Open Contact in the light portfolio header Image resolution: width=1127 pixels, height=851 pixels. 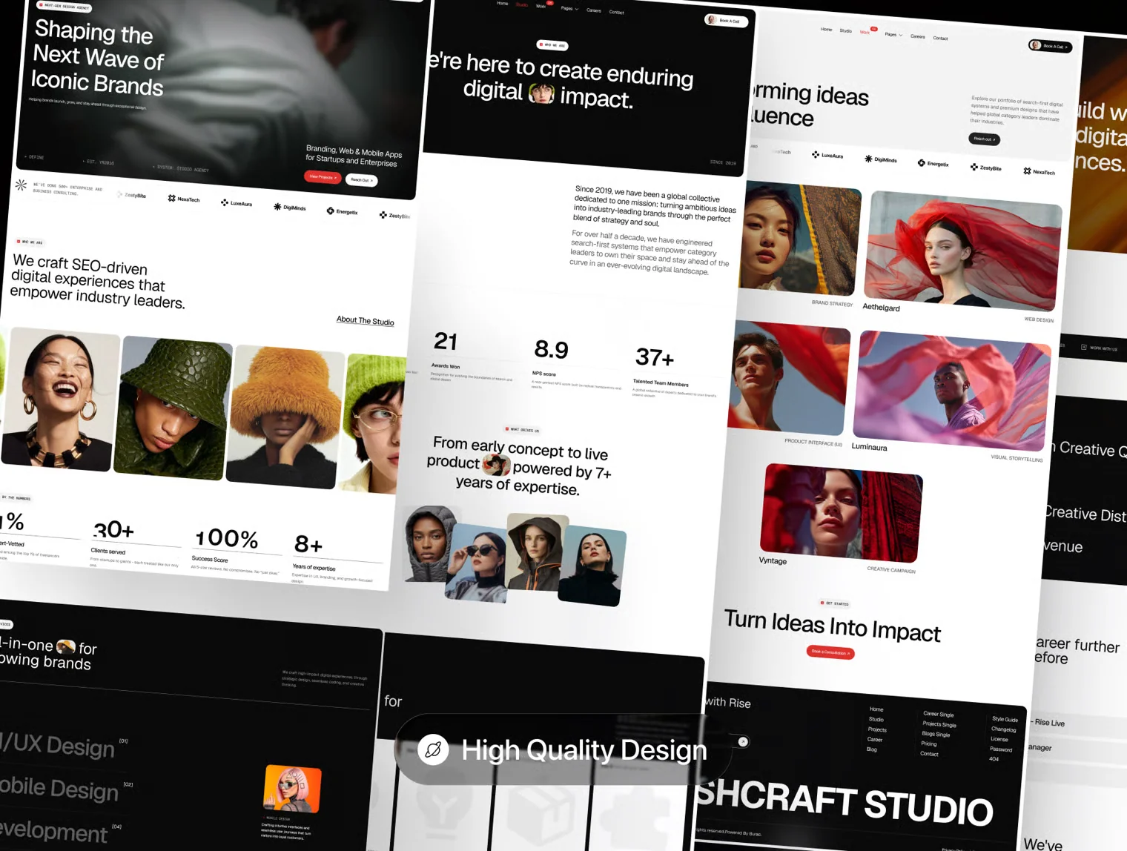(x=940, y=38)
